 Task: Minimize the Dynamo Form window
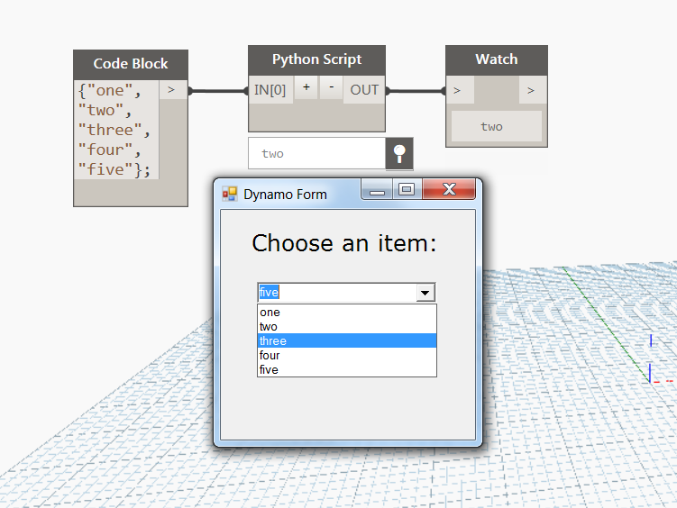377,190
